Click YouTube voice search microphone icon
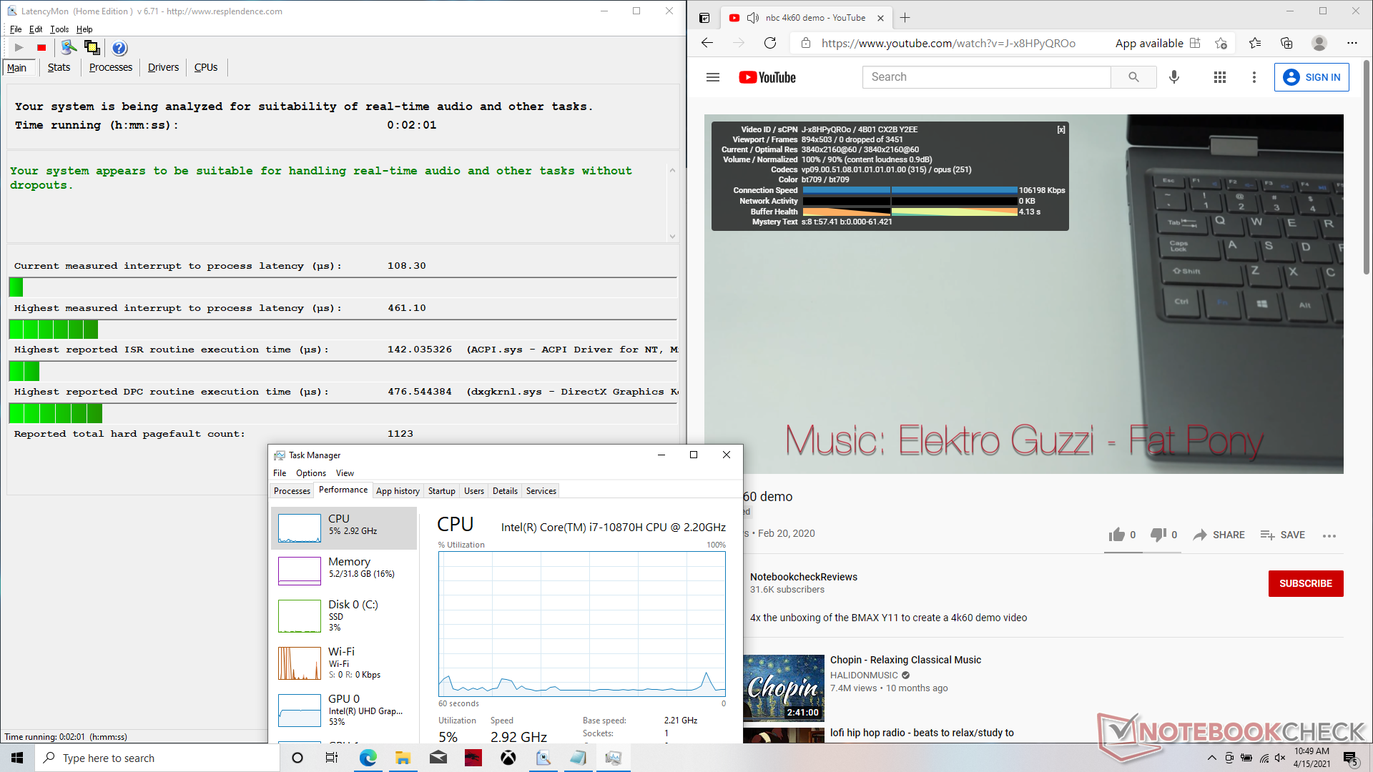The height and width of the screenshot is (772, 1373). [x=1174, y=77]
